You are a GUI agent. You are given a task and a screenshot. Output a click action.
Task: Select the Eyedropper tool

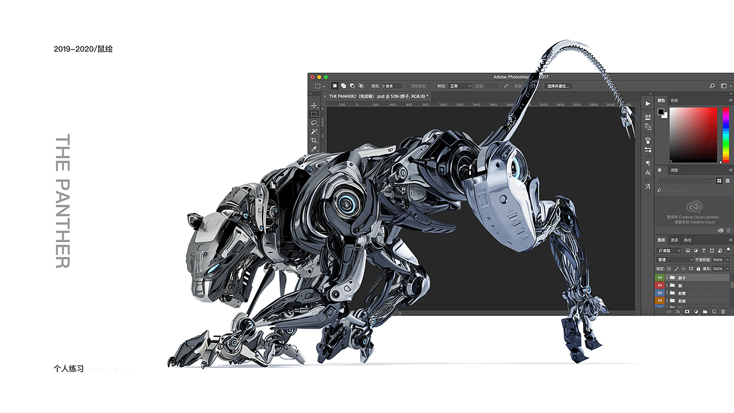point(314,149)
